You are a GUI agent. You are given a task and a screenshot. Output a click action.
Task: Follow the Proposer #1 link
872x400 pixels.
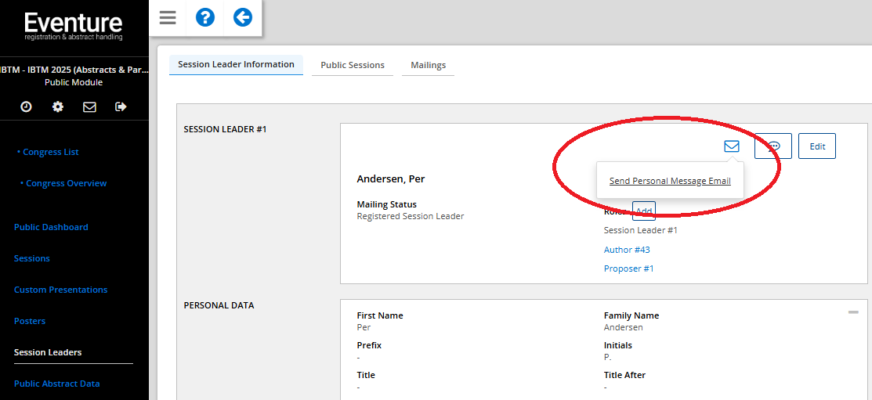pyautogui.click(x=628, y=268)
